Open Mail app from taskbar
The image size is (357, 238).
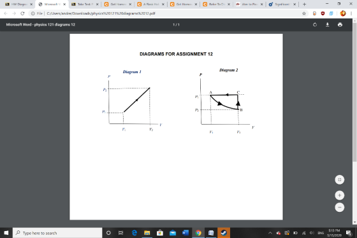(173, 233)
